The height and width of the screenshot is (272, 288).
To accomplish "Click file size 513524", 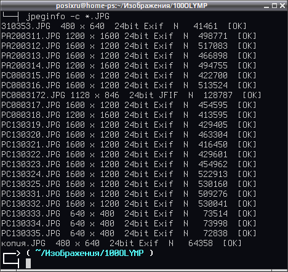I will pyautogui.click(x=213, y=85).
